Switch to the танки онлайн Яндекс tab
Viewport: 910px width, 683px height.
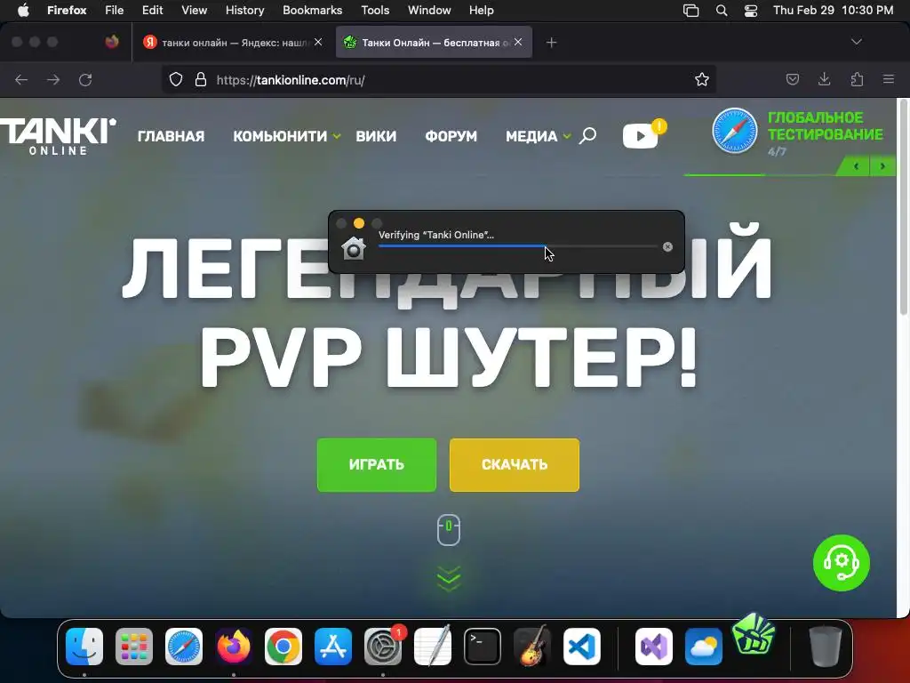(234, 42)
